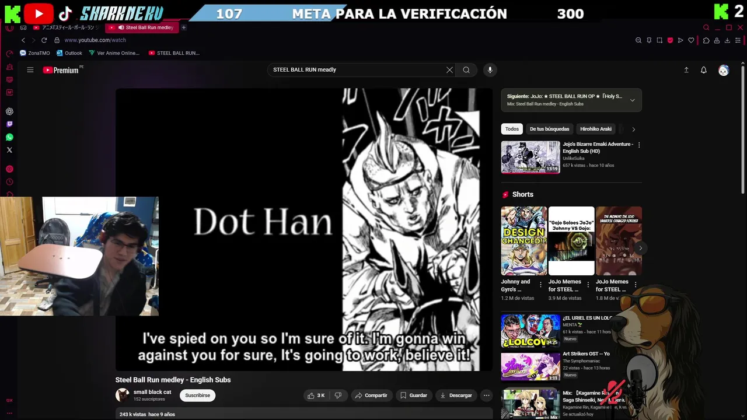747x420 pixels.
Task: Click the site lock icon in address bar
Action: [57, 40]
